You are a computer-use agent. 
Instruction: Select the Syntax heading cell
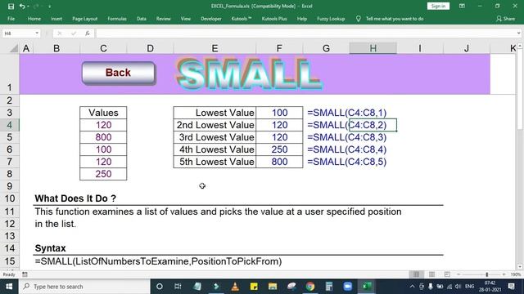50,248
